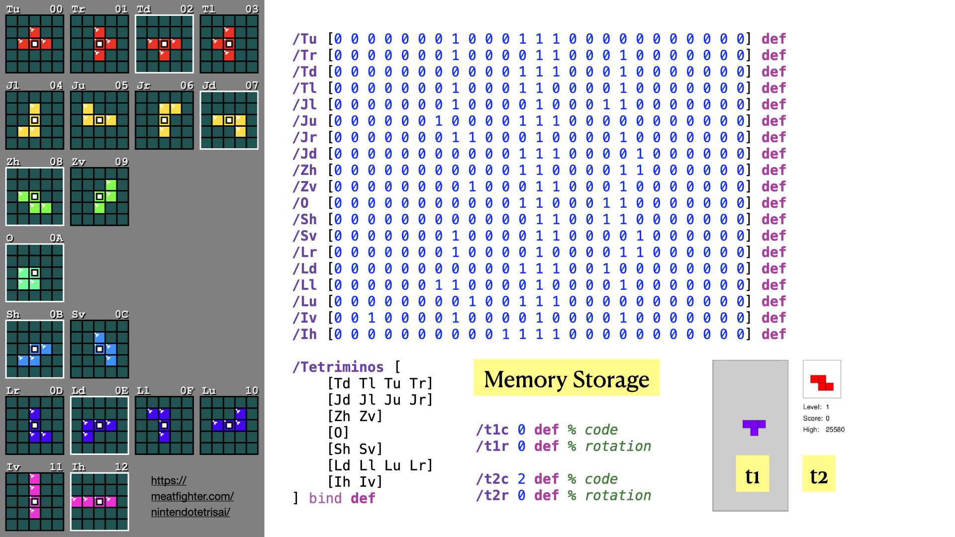955x537 pixels.
Task: Select the Lu 10 purple tetrimino thumbnail
Action: [229, 425]
